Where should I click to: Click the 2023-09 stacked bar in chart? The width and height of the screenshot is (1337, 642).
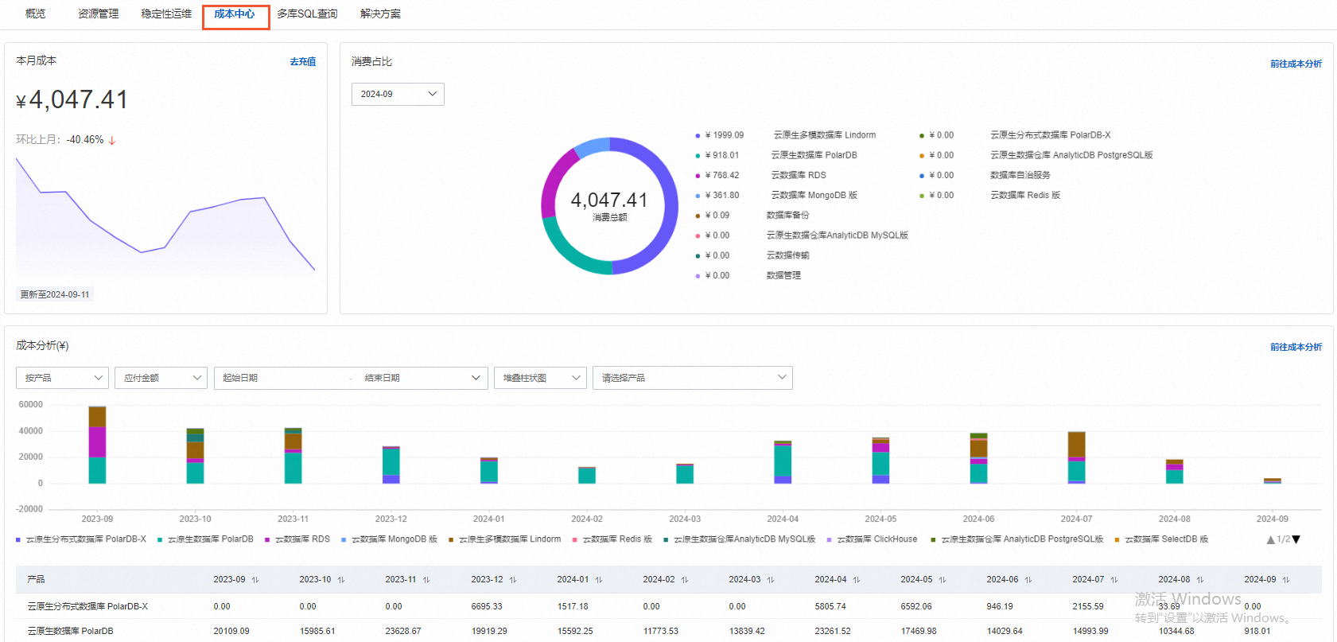97,445
